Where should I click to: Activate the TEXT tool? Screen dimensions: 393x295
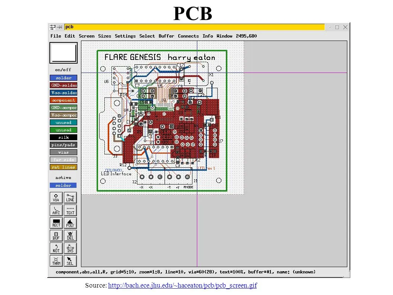(x=70, y=210)
